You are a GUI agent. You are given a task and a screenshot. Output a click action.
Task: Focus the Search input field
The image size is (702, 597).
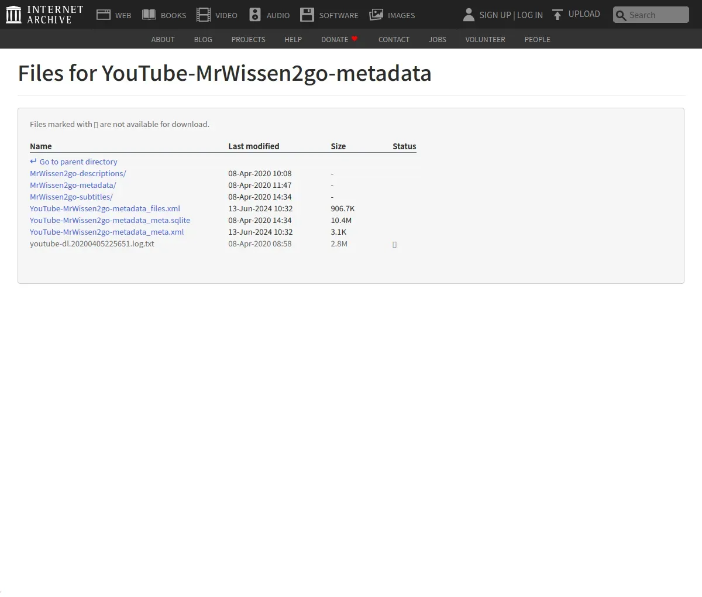click(x=651, y=15)
